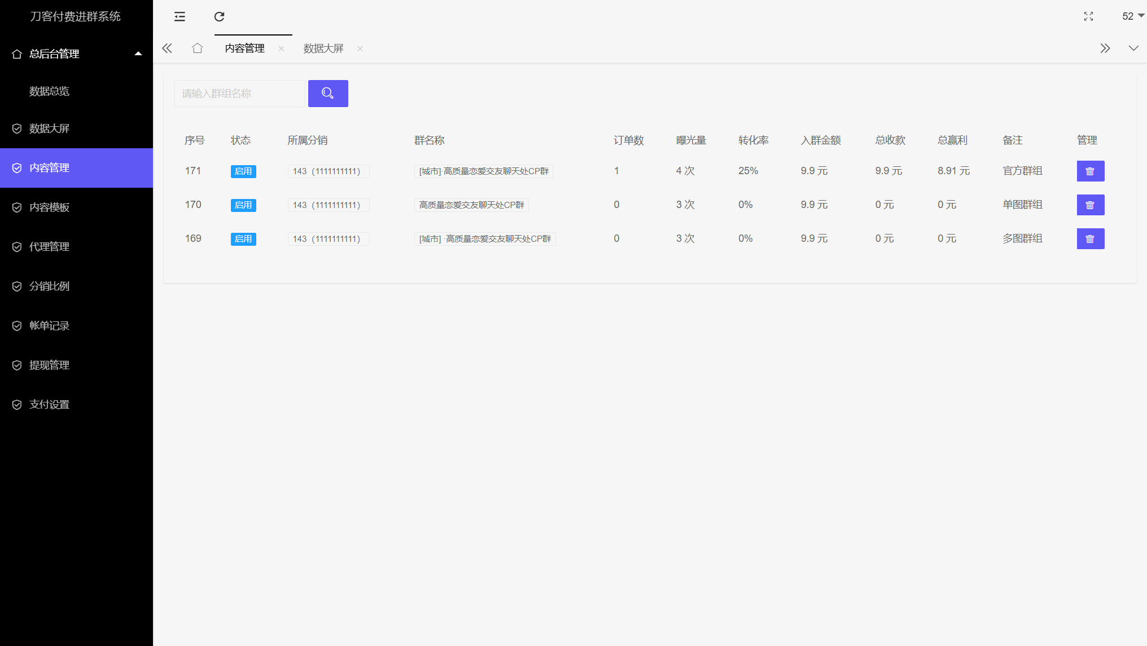This screenshot has height=646, width=1147.
Task: Delete group row 171 with trash icon
Action: coord(1090,171)
